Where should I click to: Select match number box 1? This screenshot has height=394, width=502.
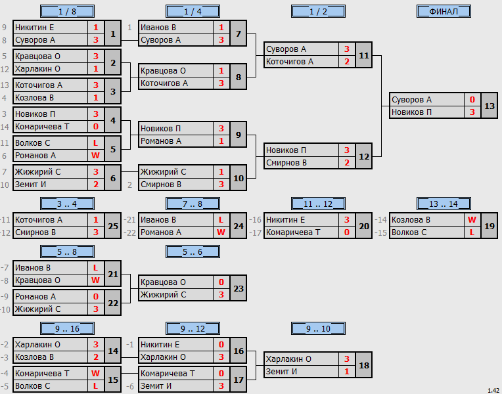click(113, 33)
